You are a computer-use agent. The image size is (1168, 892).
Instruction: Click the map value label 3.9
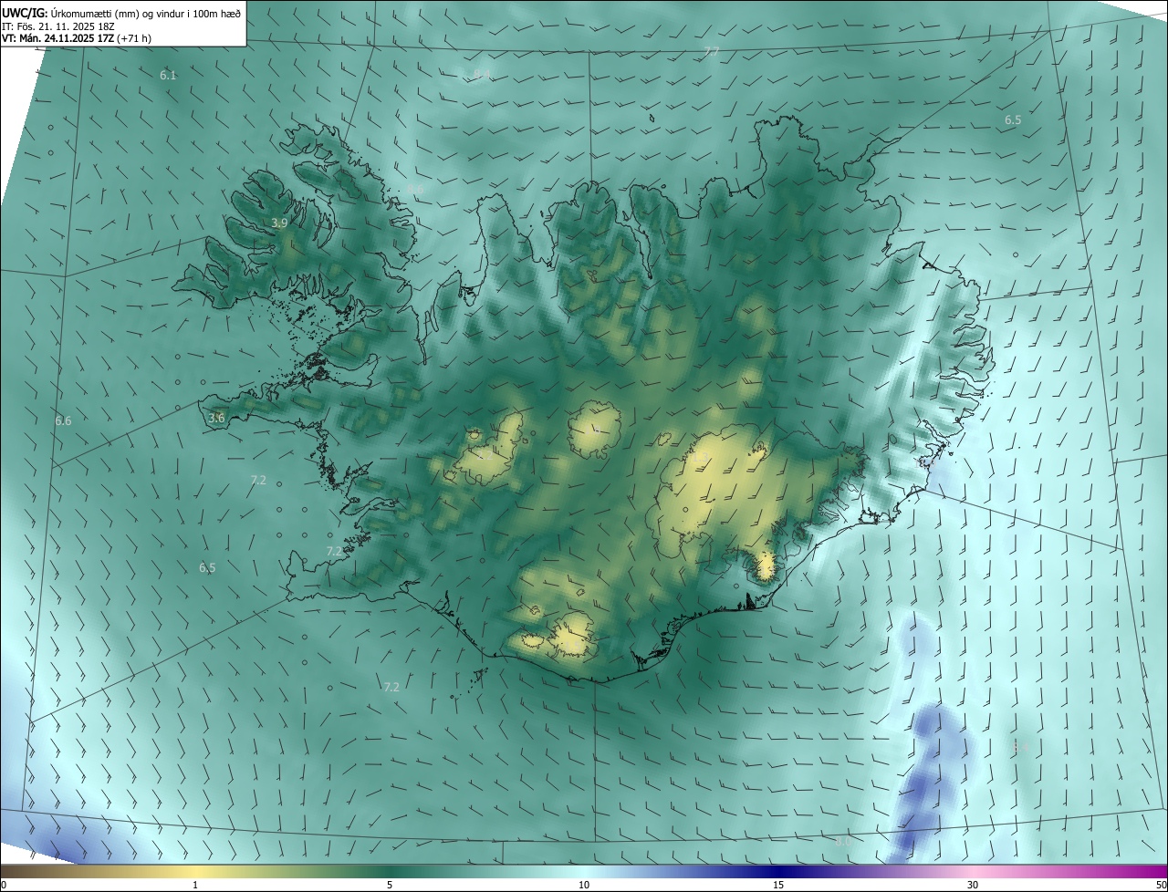coord(280,223)
